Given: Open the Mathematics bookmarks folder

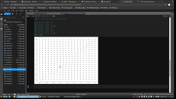Looking at the screenshot, I should (x=93, y=8).
